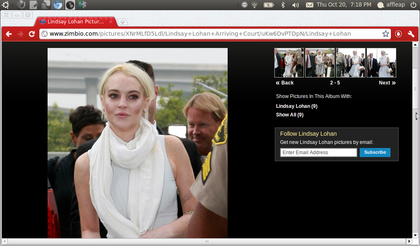Open the second thumbnail in the album strip
The width and height of the screenshot is (420, 246).
(320, 63)
